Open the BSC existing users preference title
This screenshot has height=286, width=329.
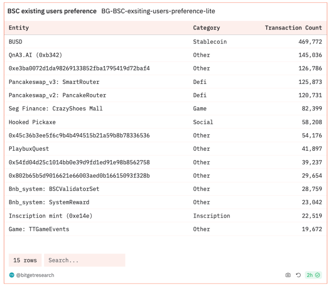click(52, 11)
